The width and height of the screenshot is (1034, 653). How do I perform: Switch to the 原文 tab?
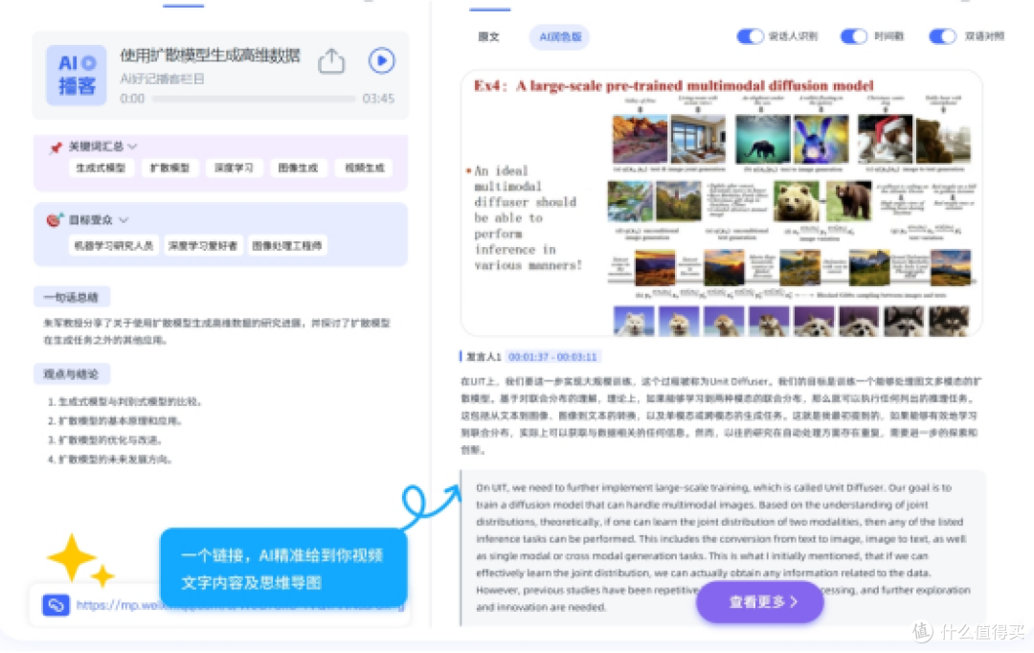click(x=488, y=37)
